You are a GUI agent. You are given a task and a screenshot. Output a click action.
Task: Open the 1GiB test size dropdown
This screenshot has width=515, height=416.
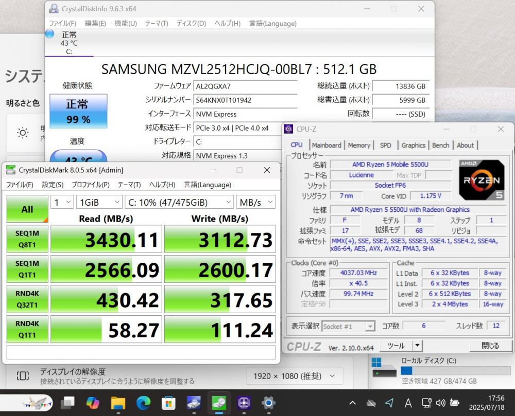point(99,202)
